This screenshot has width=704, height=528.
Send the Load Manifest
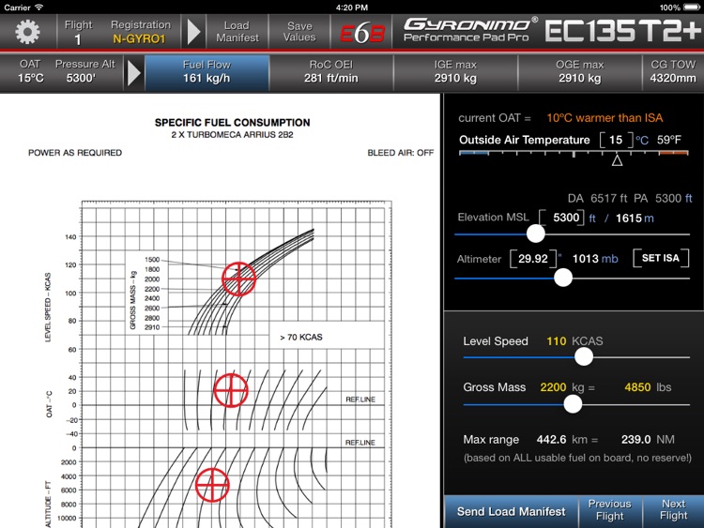511,512
